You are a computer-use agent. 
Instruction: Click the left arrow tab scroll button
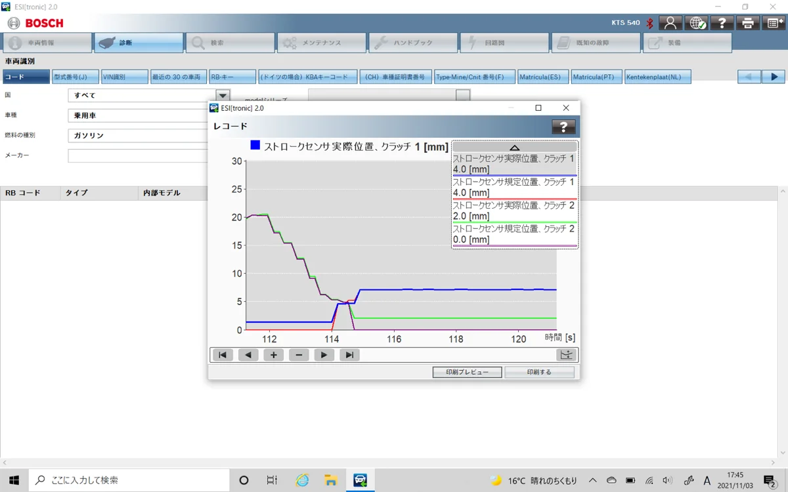click(x=749, y=77)
